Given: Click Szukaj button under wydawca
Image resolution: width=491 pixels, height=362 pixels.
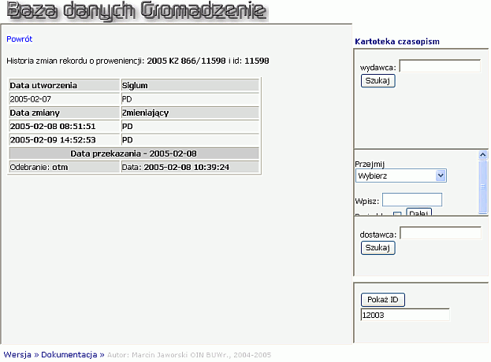Looking at the screenshot, I should (x=378, y=80).
